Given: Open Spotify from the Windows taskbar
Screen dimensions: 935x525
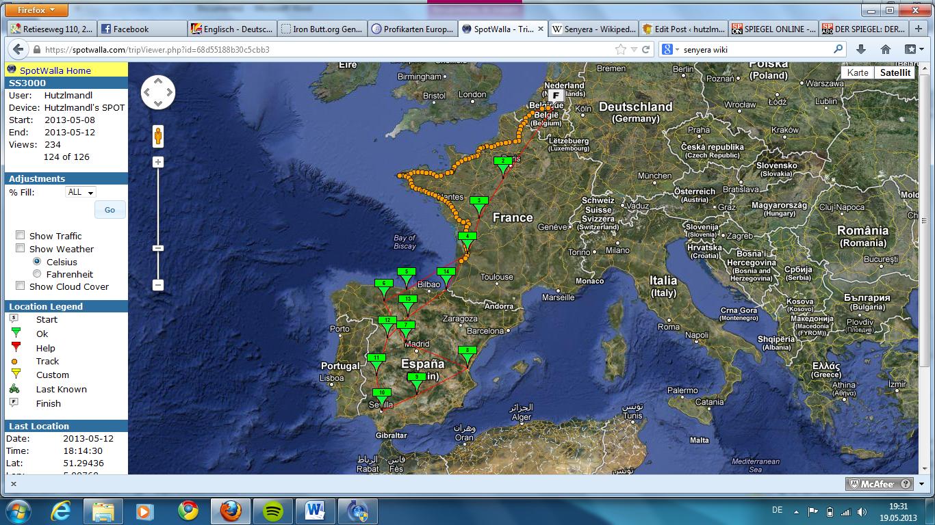Looking at the screenshot, I should (x=273, y=511).
